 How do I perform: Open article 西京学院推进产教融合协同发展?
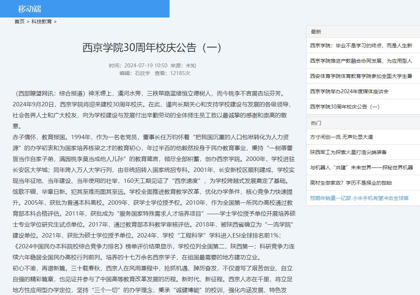click(361, 61)
